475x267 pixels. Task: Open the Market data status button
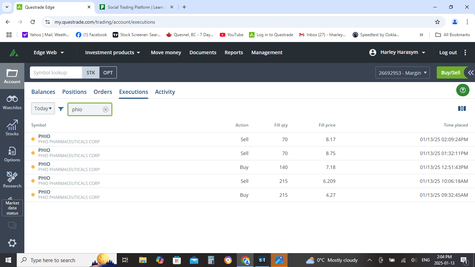[x=12, y=208]
